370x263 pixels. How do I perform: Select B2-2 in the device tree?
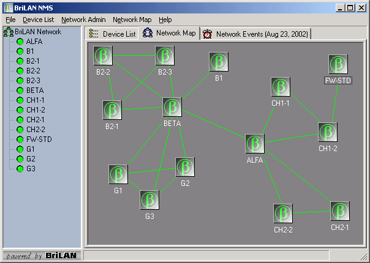click(x=33, y=71)
